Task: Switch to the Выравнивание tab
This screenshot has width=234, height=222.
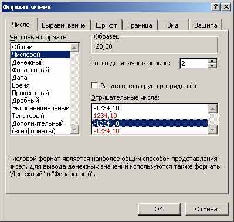Action: click(x=63, y=25)
